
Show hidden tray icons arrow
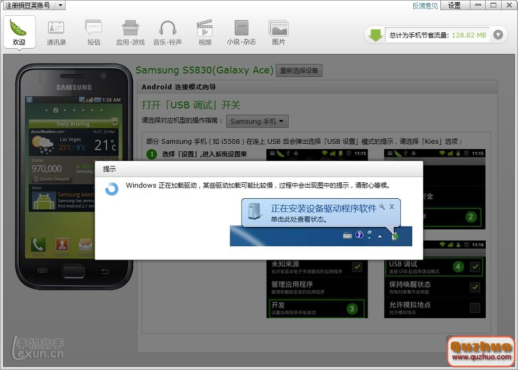380,236
